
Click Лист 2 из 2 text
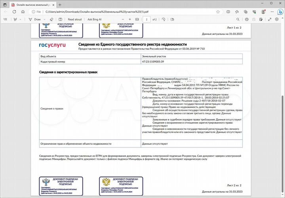[x=234, y=185]
